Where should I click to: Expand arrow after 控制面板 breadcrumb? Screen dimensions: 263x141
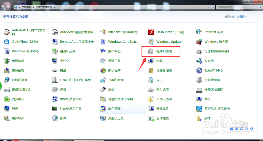(33, 7)
